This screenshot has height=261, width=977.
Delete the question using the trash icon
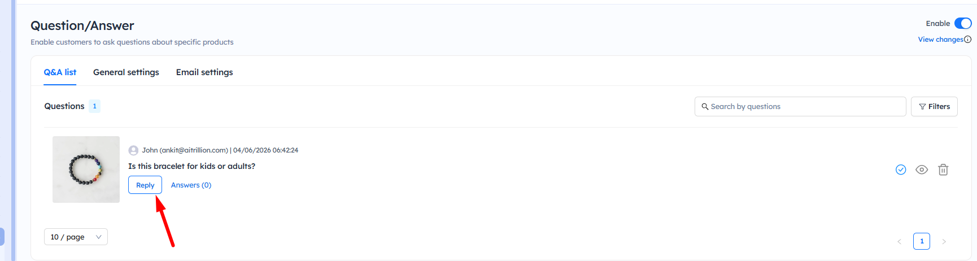[943, 169]
